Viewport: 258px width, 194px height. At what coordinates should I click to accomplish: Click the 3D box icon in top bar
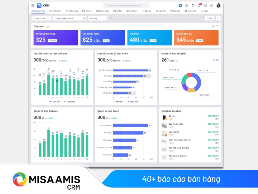(x=187, y=5)
